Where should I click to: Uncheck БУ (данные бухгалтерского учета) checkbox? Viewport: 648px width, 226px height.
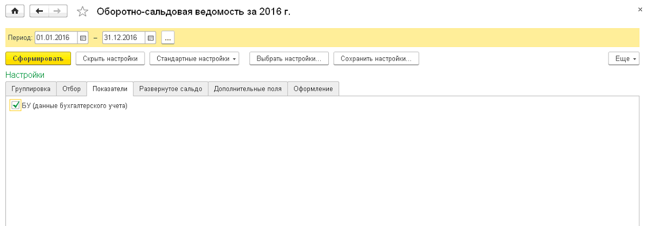[16, 105]
